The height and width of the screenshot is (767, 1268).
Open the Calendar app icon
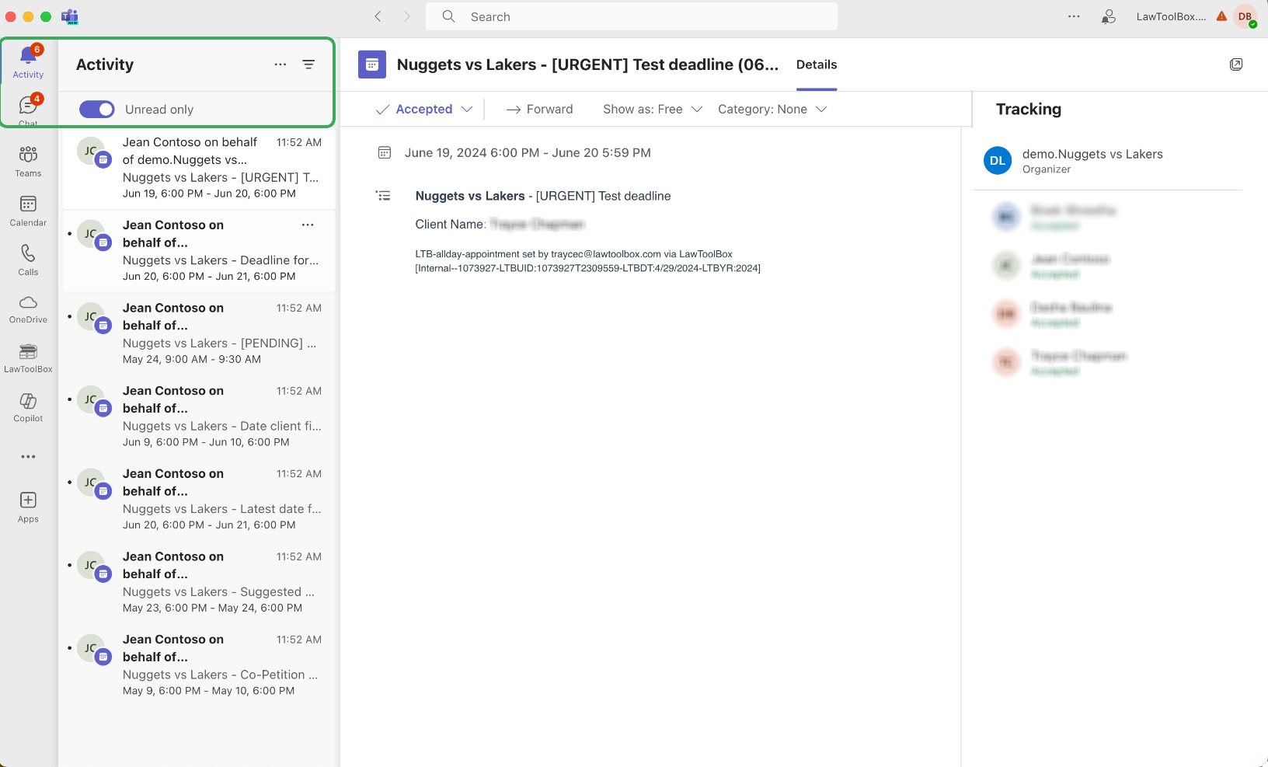(x=28, y=211)
